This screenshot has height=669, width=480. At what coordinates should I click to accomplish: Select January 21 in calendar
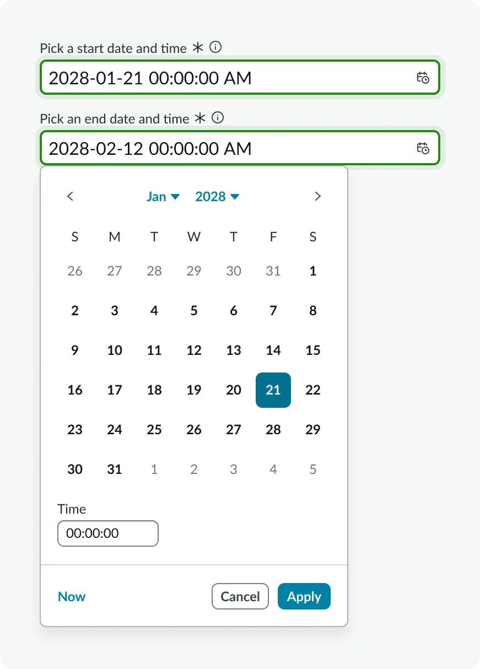pos(273,390)
